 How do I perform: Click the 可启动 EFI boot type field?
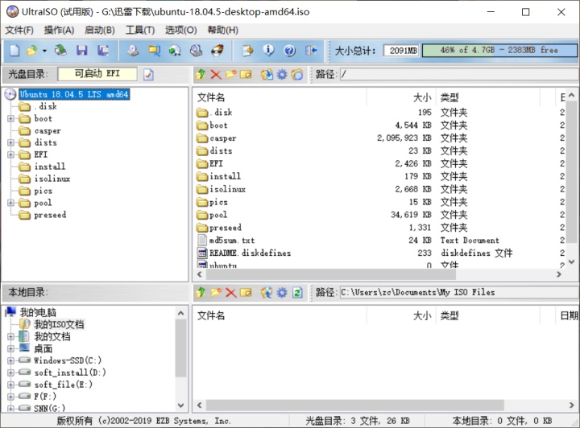[x=97, y=74]
